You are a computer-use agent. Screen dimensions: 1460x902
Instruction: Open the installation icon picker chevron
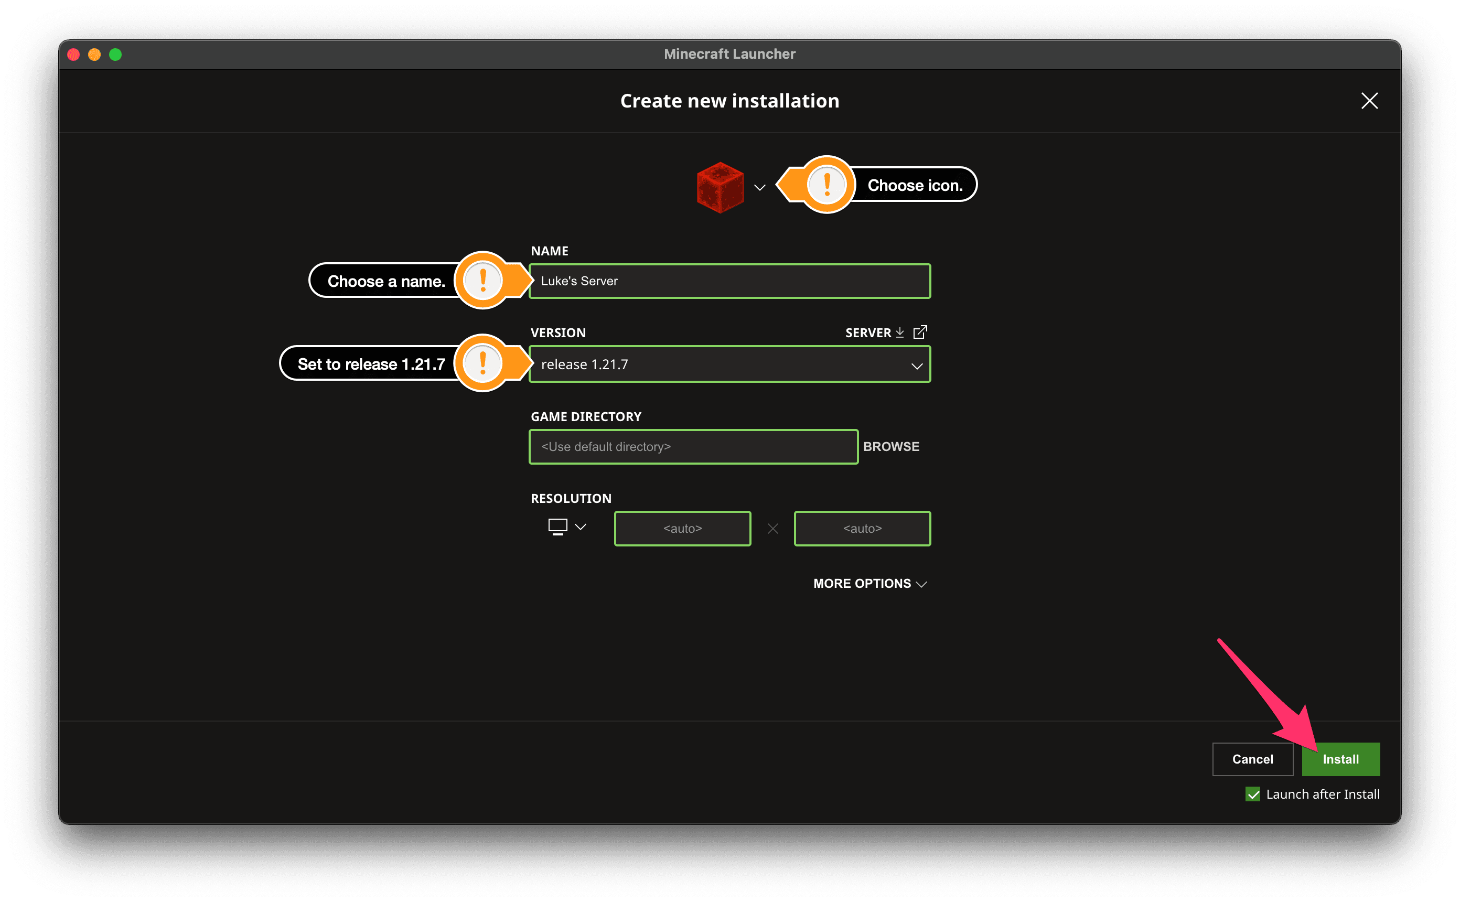pos(760,187)
